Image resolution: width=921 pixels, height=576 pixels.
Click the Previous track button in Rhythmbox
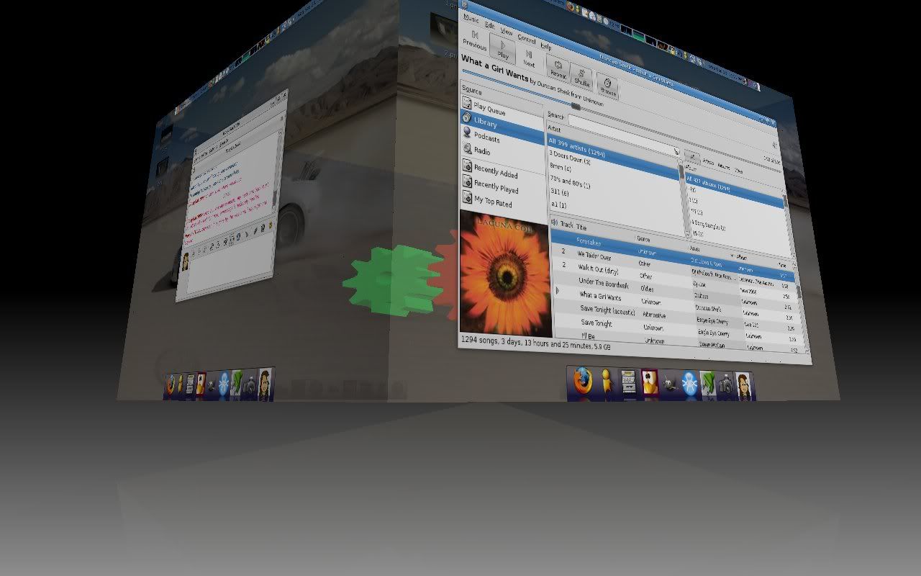pyautogui.click(x=474, y=39)
